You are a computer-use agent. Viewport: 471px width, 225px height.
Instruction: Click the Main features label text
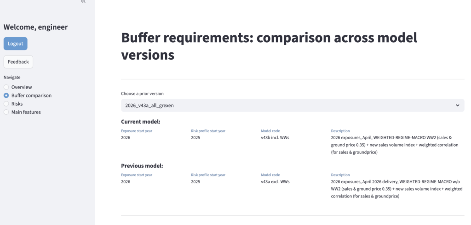coord(26,112)
